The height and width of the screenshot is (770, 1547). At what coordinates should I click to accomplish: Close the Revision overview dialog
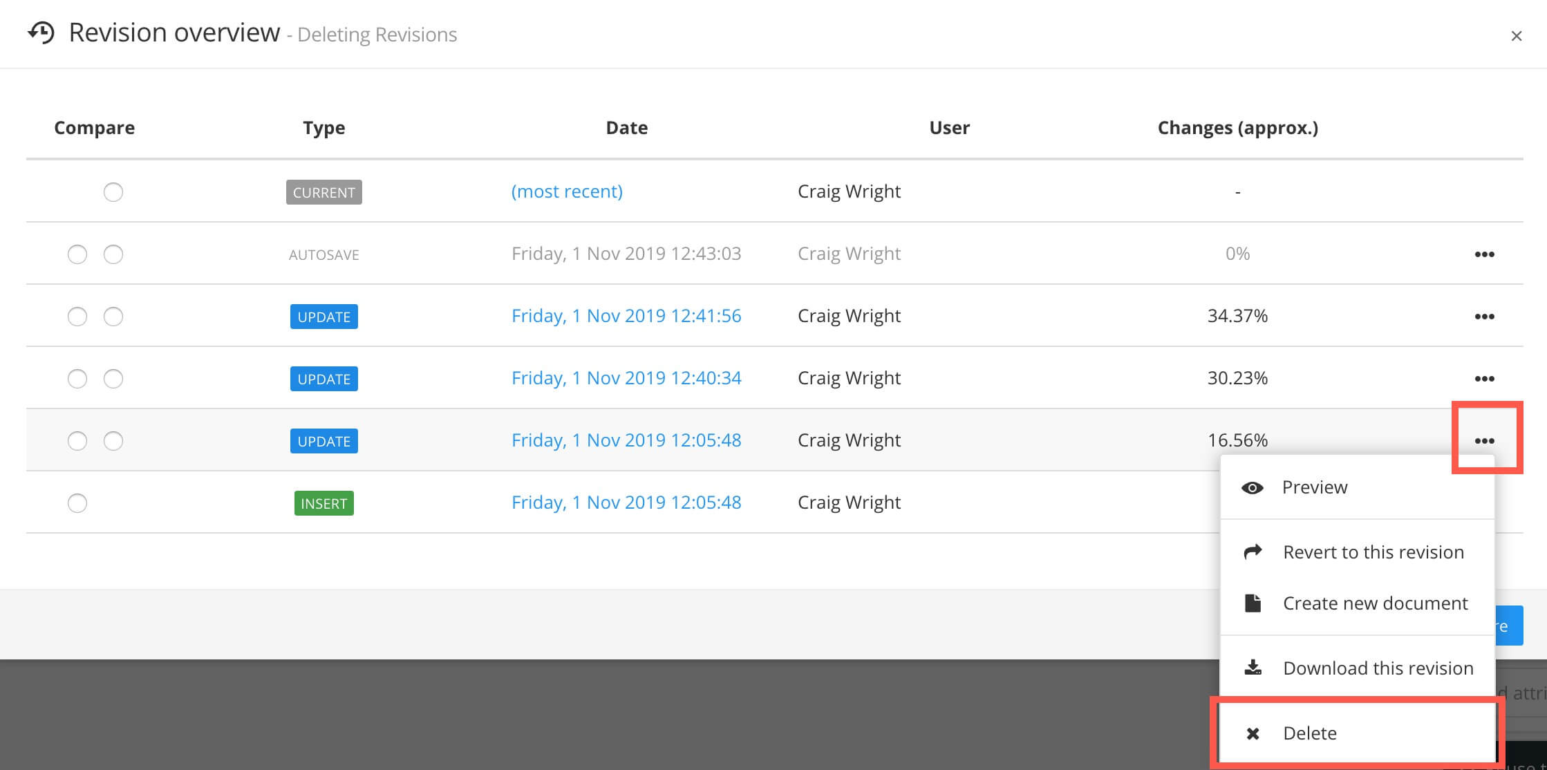[1516, 36]
